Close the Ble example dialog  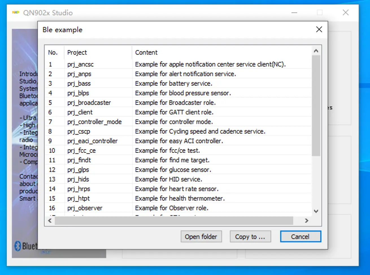[x=319, y=29]
